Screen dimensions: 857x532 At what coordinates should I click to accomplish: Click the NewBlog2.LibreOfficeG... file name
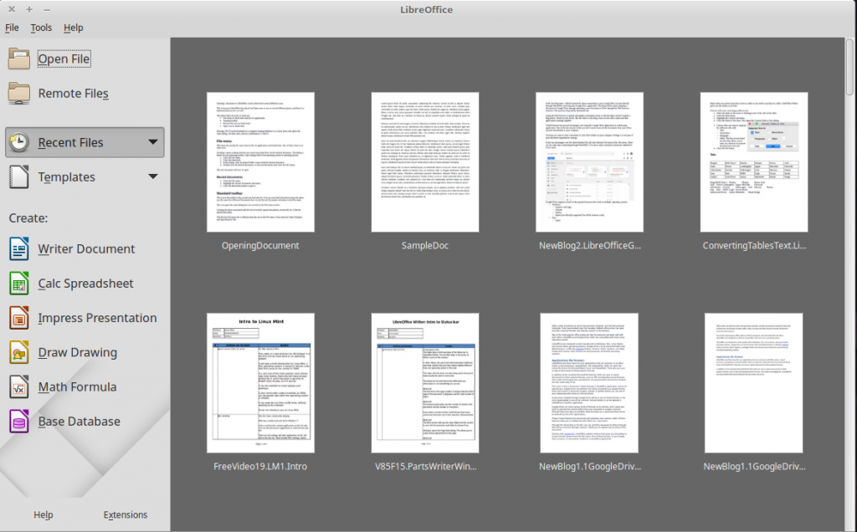point(590,246)
